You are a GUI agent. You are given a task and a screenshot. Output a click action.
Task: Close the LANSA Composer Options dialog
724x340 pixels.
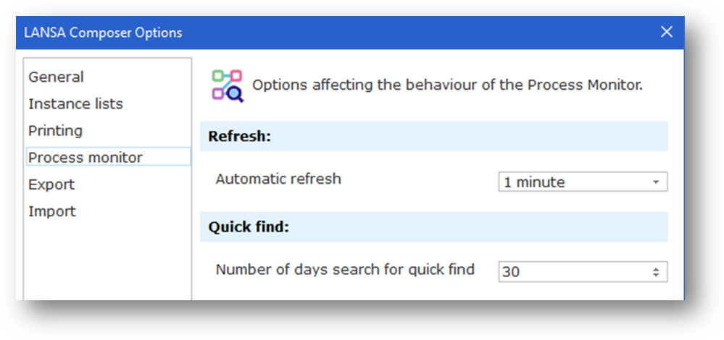click(667, 32)
